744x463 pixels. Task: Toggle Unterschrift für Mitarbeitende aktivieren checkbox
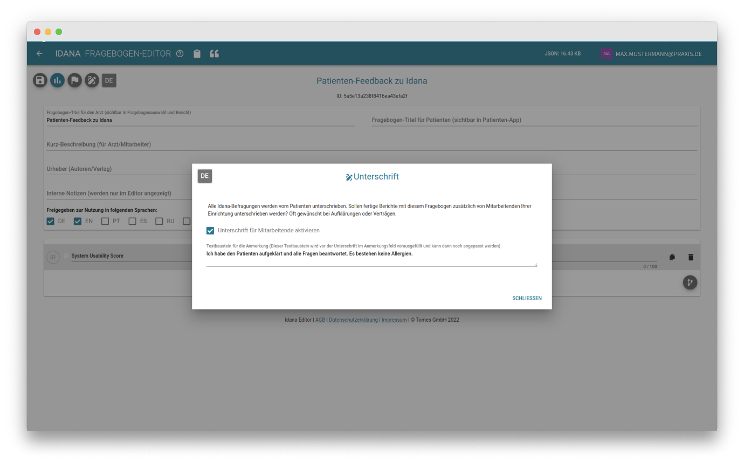(210, 231)
